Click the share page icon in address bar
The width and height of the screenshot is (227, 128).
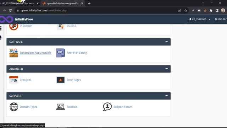(179, 10)
